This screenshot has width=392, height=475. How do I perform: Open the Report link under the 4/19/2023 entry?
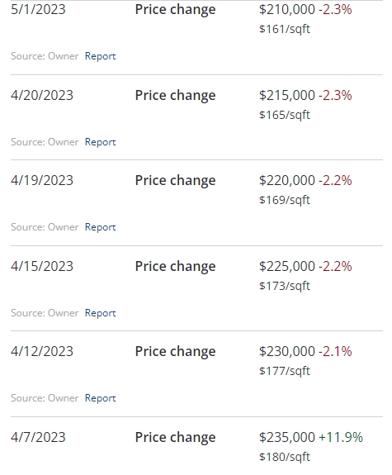(x=100, y=227)
